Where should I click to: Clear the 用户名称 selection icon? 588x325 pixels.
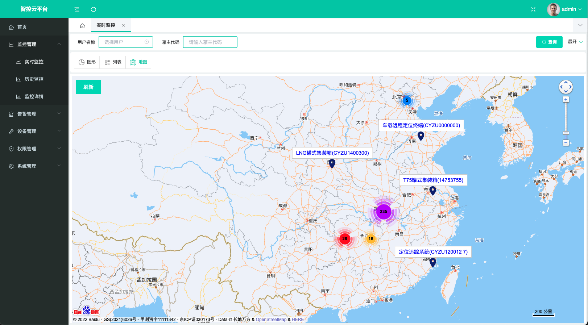pyautogui.click(x=147, y=42)
